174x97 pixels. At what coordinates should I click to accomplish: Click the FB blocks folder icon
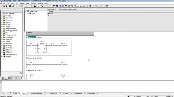pyautogui.click(x=4, y=46)
